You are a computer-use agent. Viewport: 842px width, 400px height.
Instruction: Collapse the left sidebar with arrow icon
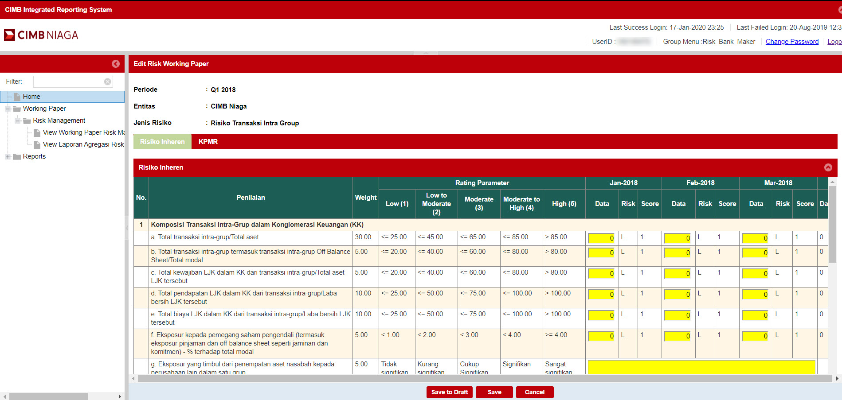[x=115, y=64]
